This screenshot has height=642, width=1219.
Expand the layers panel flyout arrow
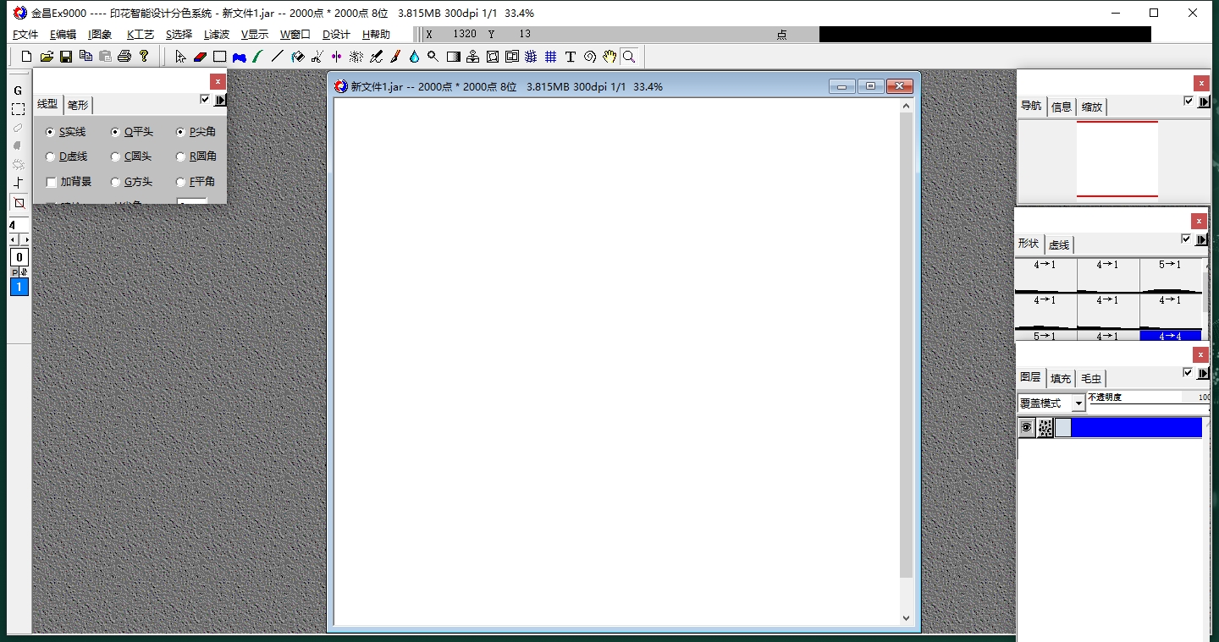click(x=1202, y=373)
